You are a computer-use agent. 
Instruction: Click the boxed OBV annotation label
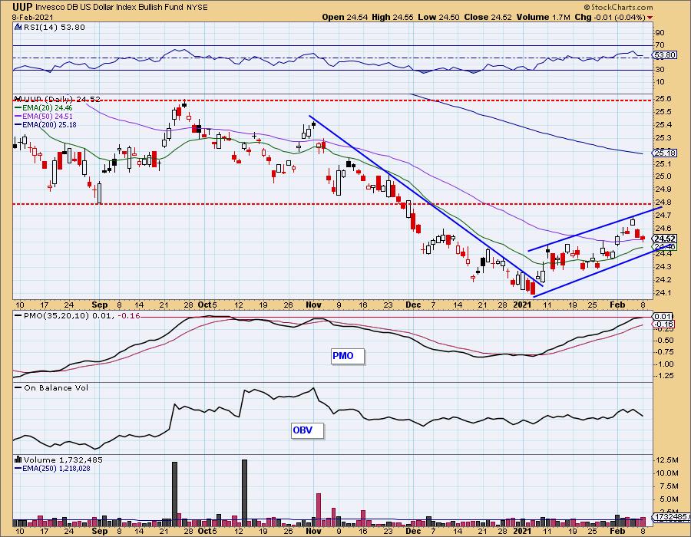click(308, 430)
